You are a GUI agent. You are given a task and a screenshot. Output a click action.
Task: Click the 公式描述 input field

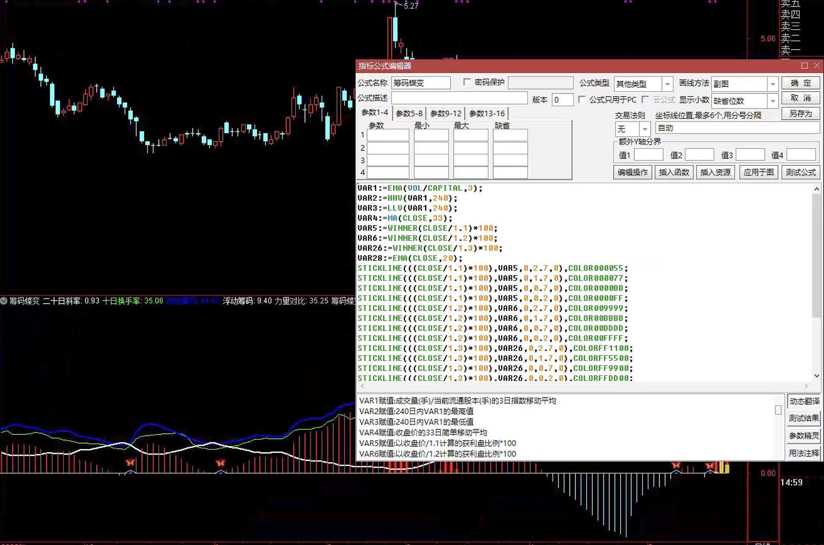459,98
